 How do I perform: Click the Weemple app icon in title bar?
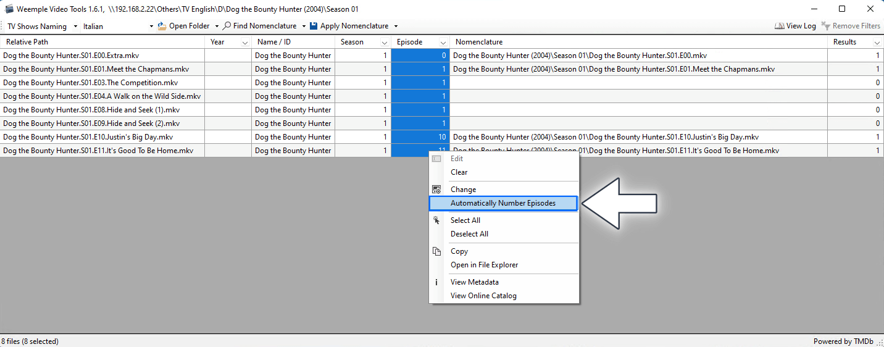(x=9, y=9)
